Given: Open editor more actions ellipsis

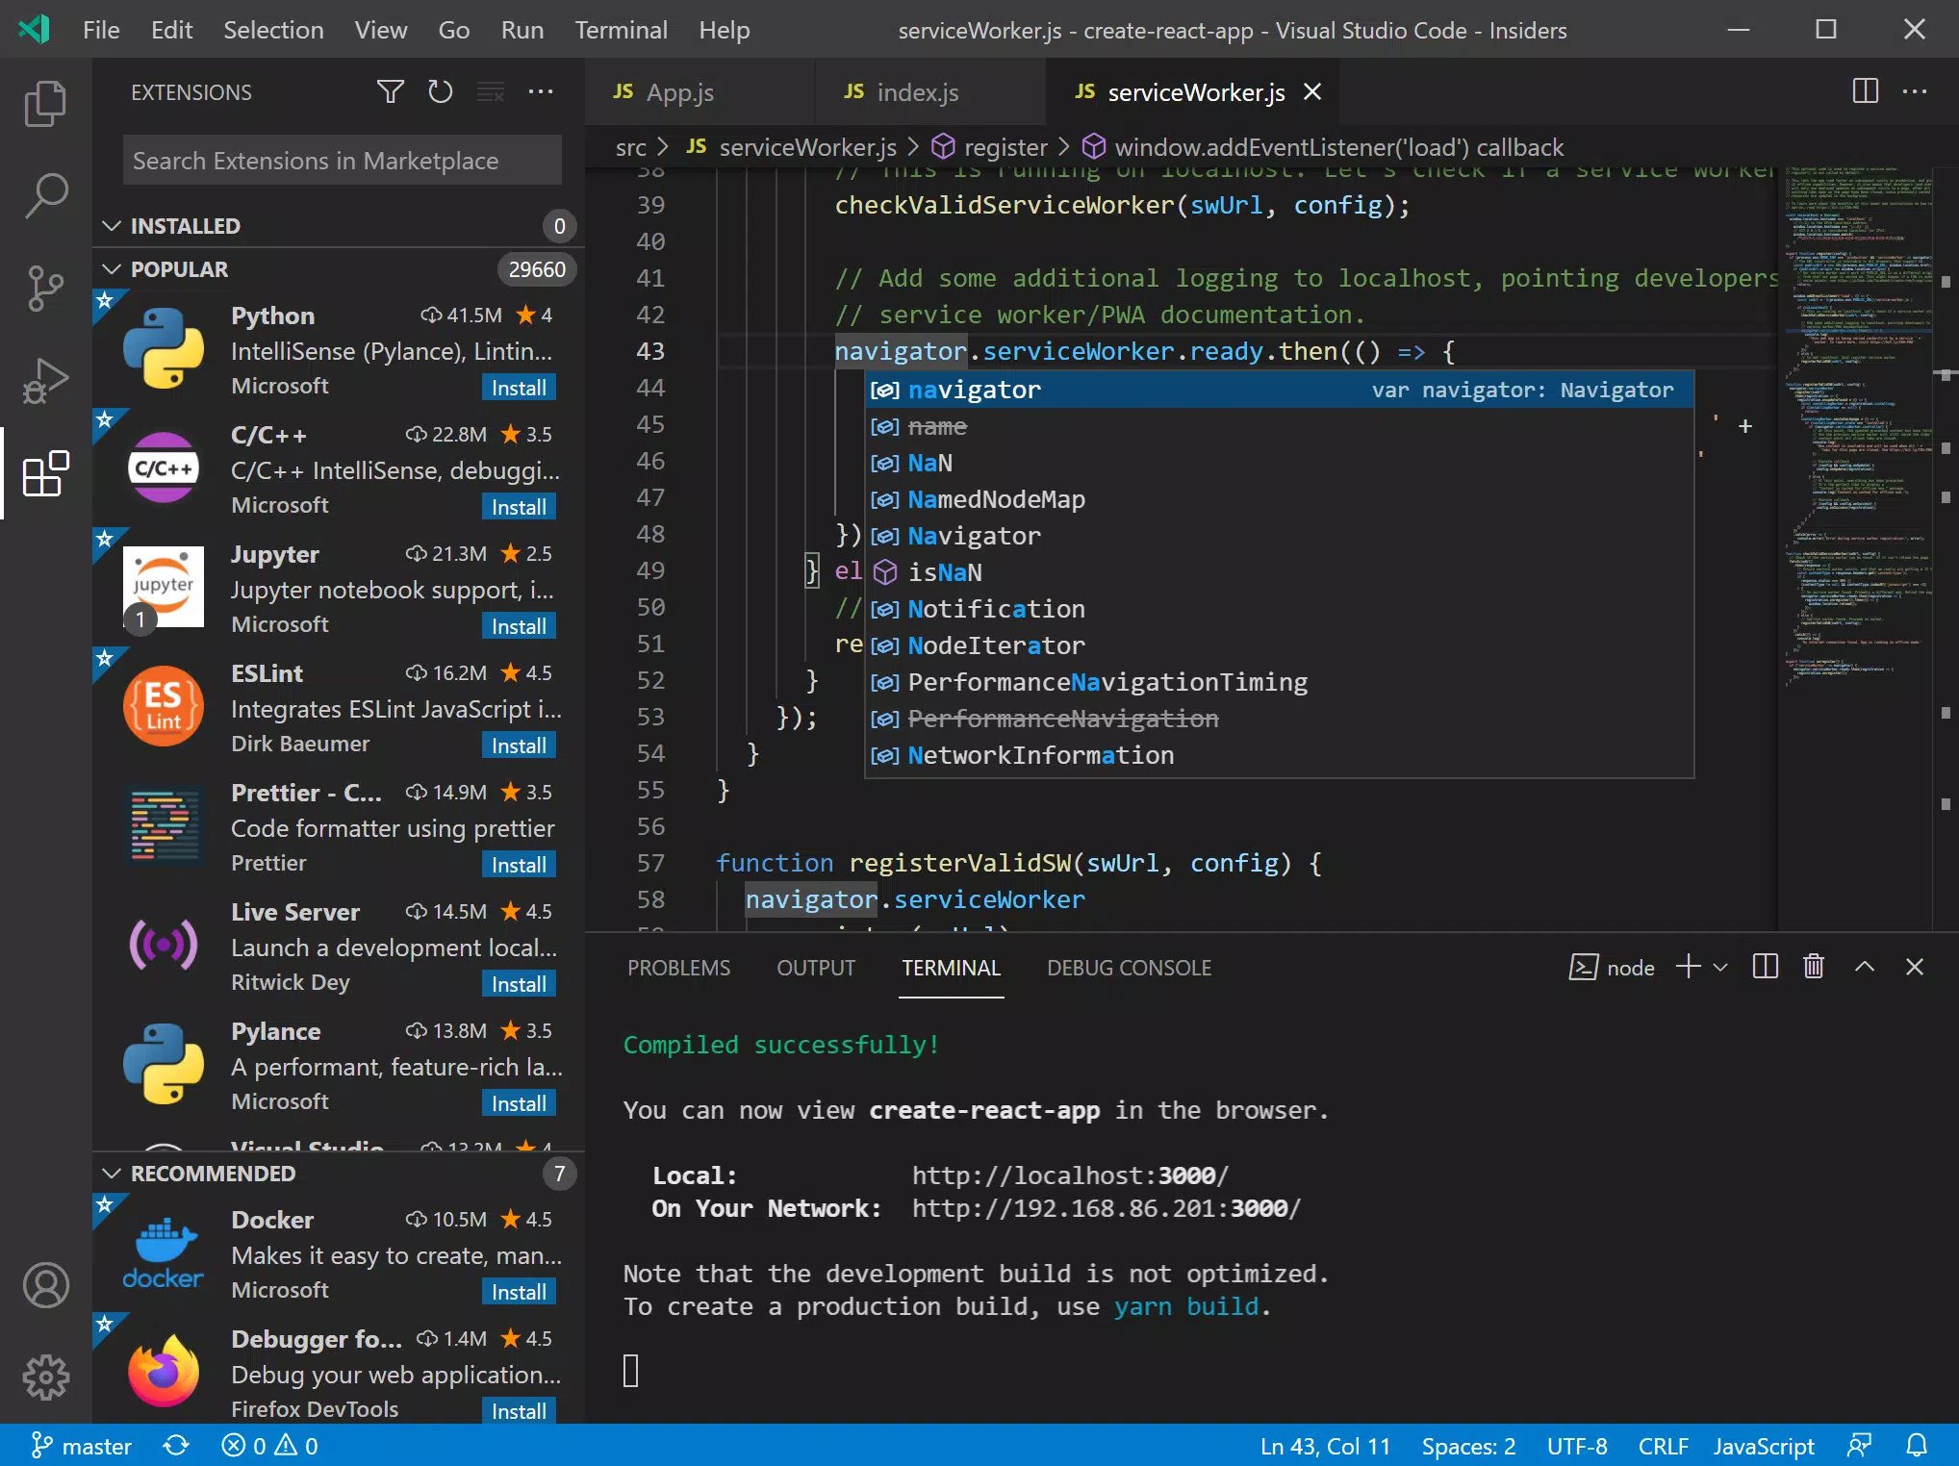Looking at the screenshot, I should 1915,91.
